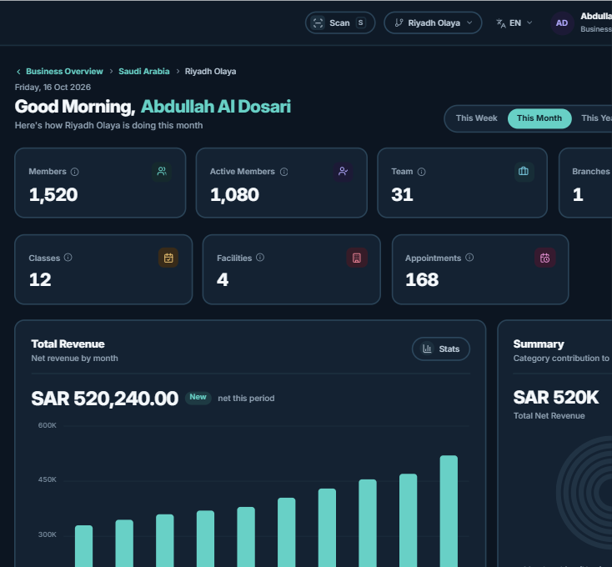Open the EN language dropdown

coord(514,23)
